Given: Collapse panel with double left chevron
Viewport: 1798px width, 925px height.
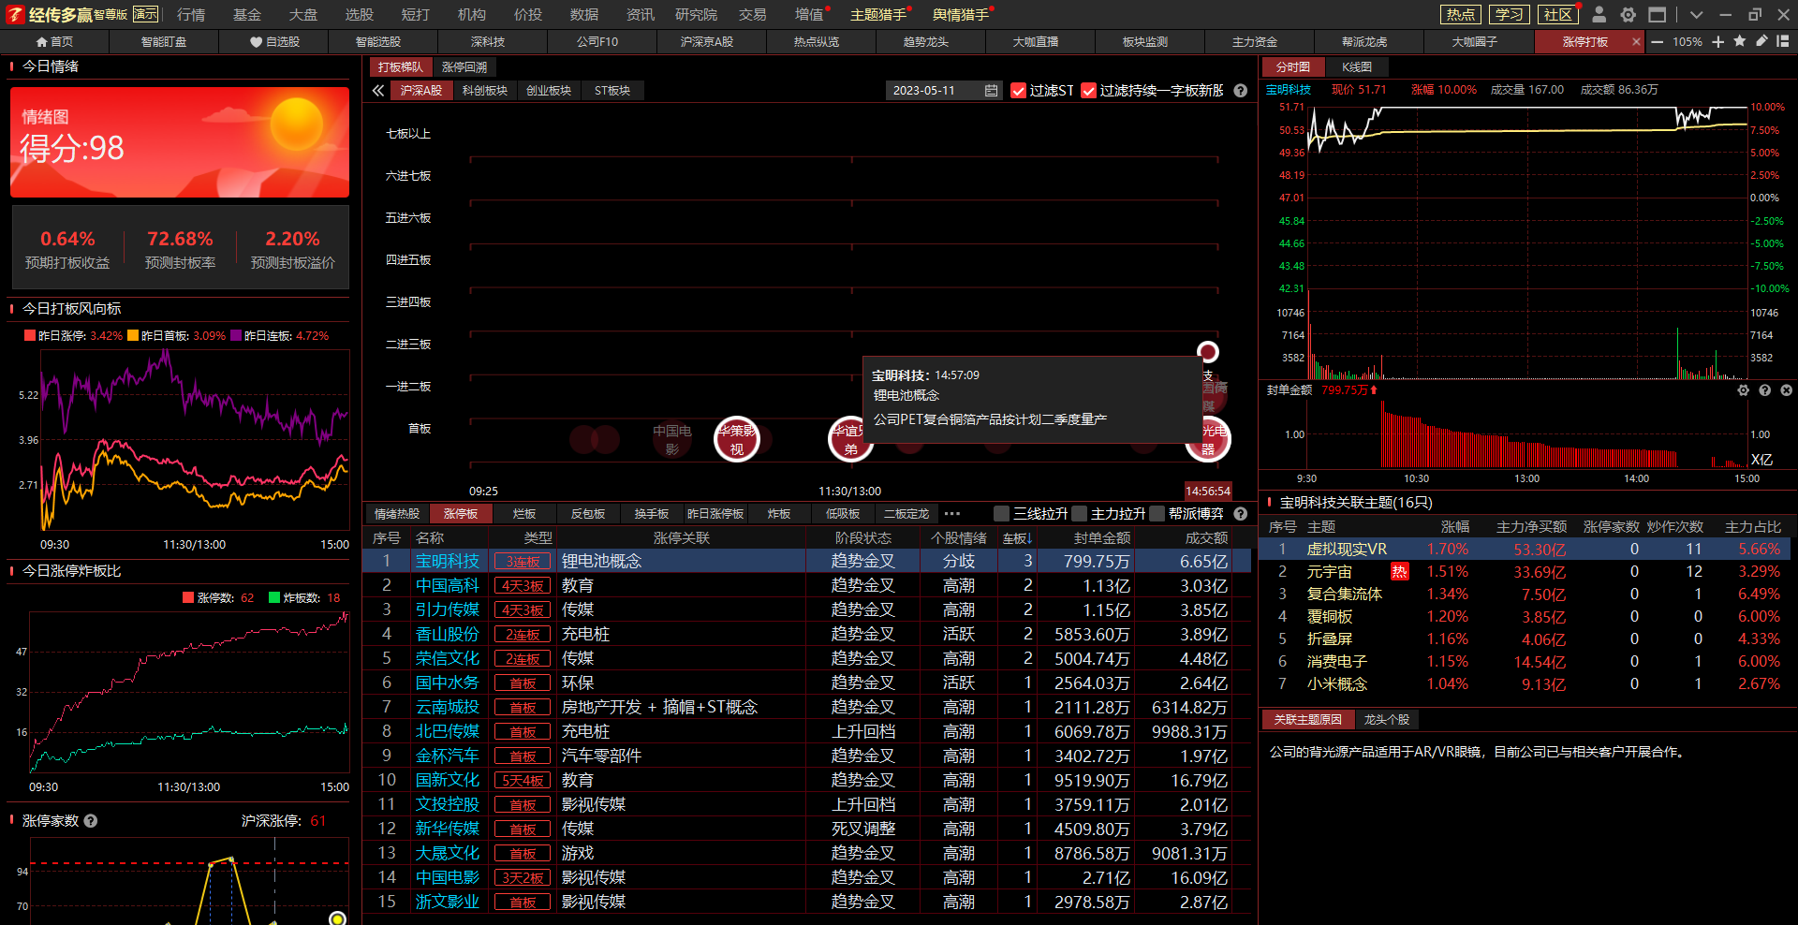Looking at the screenshot, I should pos(377,91).
